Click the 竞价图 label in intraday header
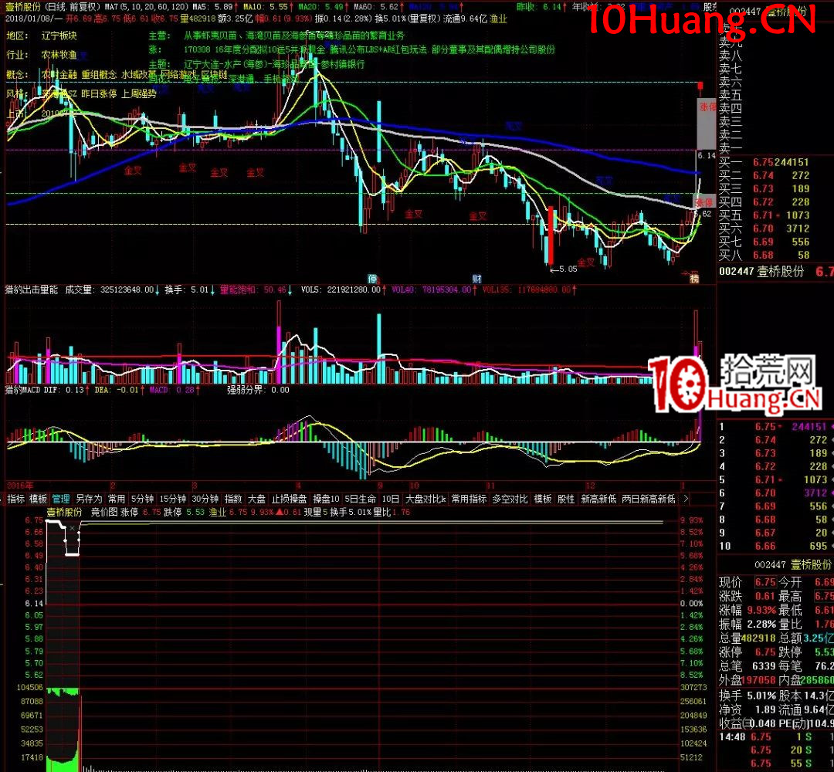The height and width of the screenshot is (772, 834). click(x=103, y=512)
